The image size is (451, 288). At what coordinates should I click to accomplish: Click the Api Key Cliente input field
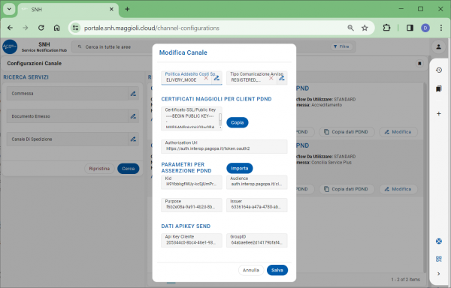(x=192, y=240)
